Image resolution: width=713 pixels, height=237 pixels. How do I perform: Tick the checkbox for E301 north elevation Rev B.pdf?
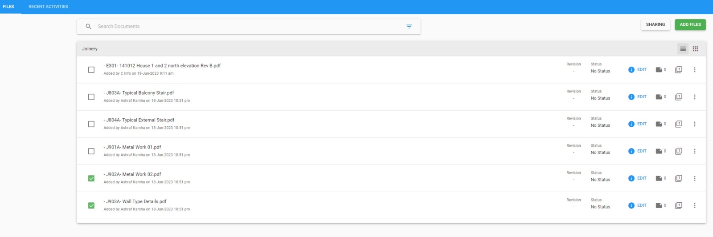click(91, 70)
